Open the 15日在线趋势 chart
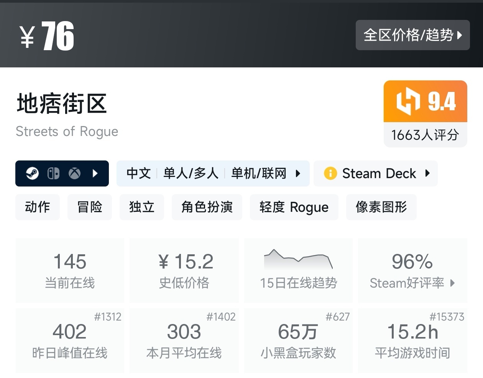The width and height of the screenshot is (483, 378). coord(298,270)
